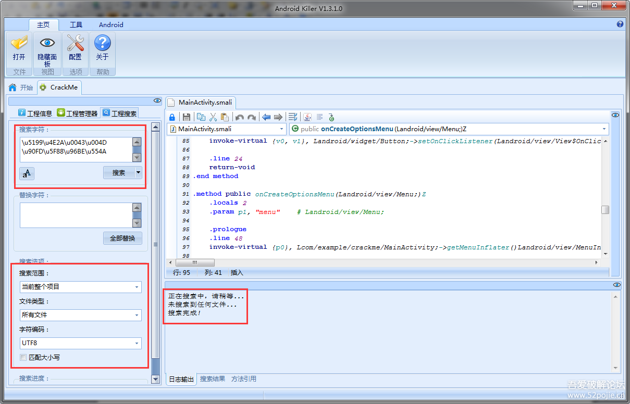Image resolution: width=630 pixels, height=404 pixels.
Task: Expand the onCreateOptionsMenu method dropdown
Action: (604, 129)
